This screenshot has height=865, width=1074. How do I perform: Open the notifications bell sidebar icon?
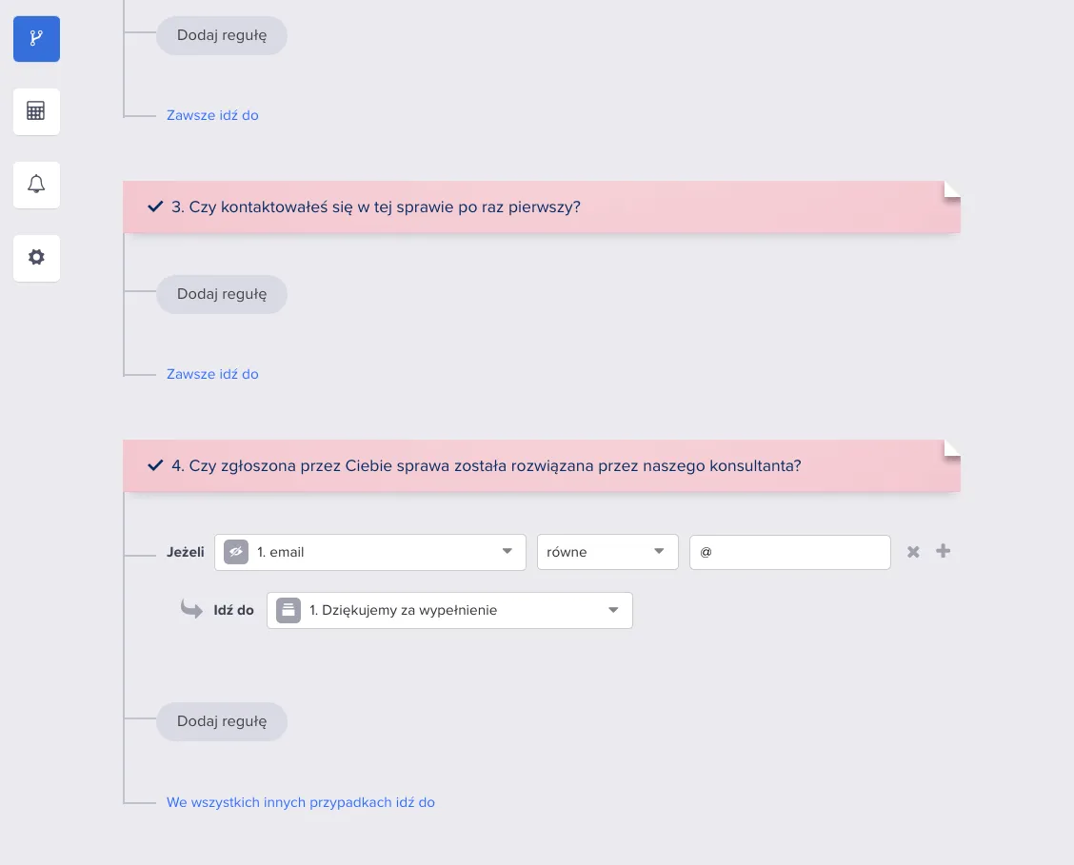point(36,185)
